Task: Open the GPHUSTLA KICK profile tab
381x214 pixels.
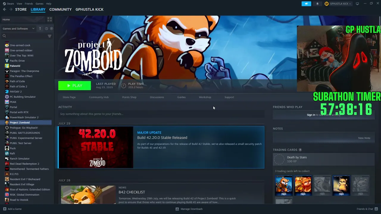Action: 90,10
